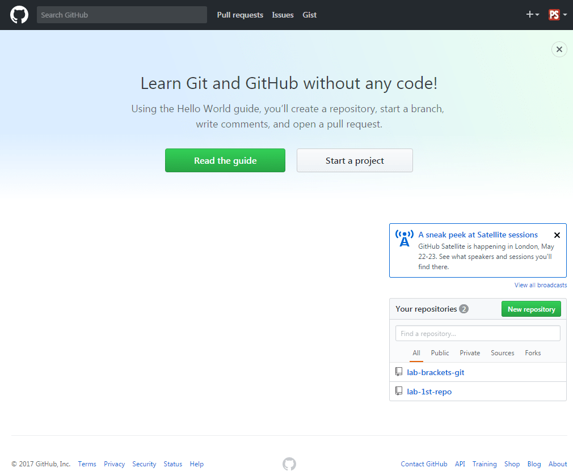This screenshot has height=472, width=573.
Task: Open Gist in the header
Action: pyautogui.click(x=310, y=15)
